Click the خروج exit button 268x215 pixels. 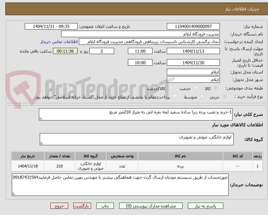tap(59, 206)
